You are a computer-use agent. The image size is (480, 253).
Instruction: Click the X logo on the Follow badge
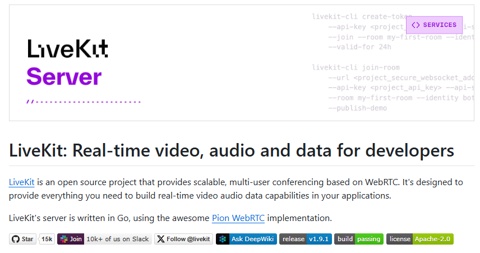click(x=161, y=239)
